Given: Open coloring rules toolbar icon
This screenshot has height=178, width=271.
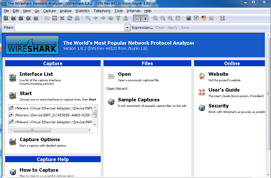Looking at the screenshot, I should [x=204, y=18].
